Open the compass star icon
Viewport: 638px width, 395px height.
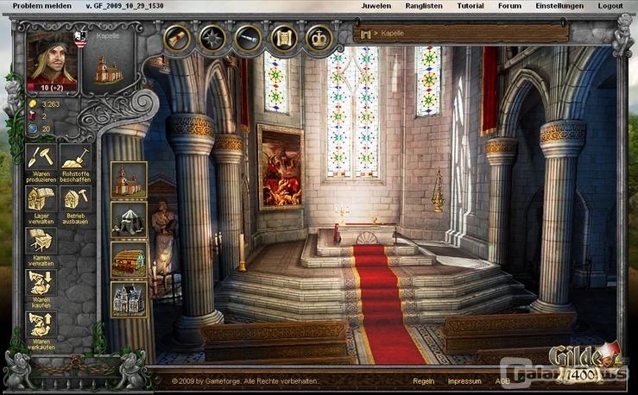coord(212,38)
